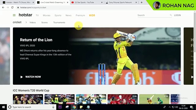Viewport: 196px width, 110px height.
Task: Open the cricket Scores link
Action: (x=44, y=22)
